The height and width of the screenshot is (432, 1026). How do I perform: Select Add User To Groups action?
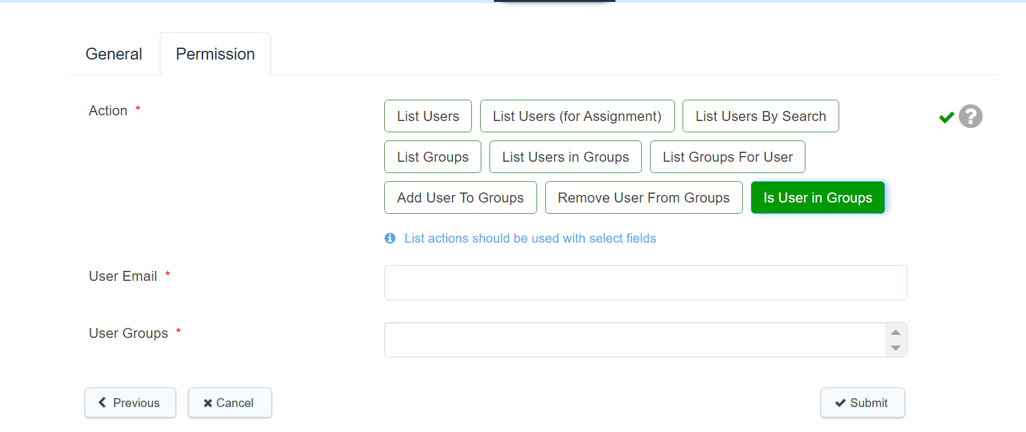tap(461, 198)
